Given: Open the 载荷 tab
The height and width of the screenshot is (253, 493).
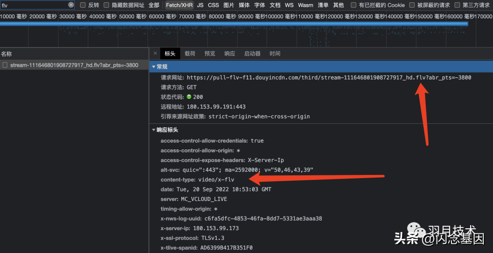Looking at the screenshot, I should coord(190,53).
